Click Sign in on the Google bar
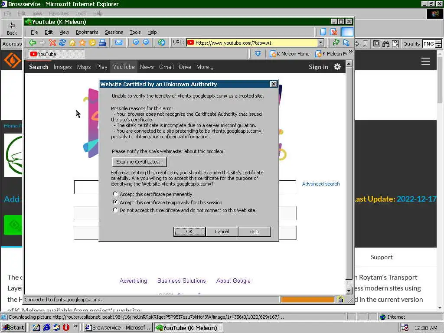444x333 pixels. point(318,67)
